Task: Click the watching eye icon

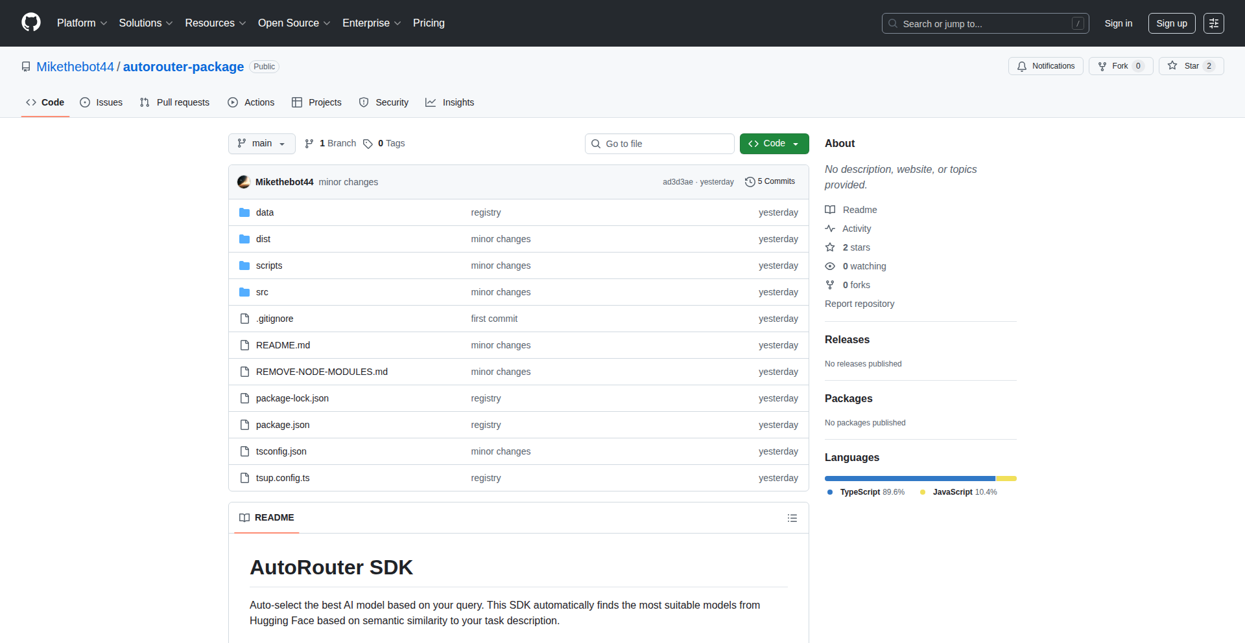Action: pyautogui.click(x=831, y=266)
